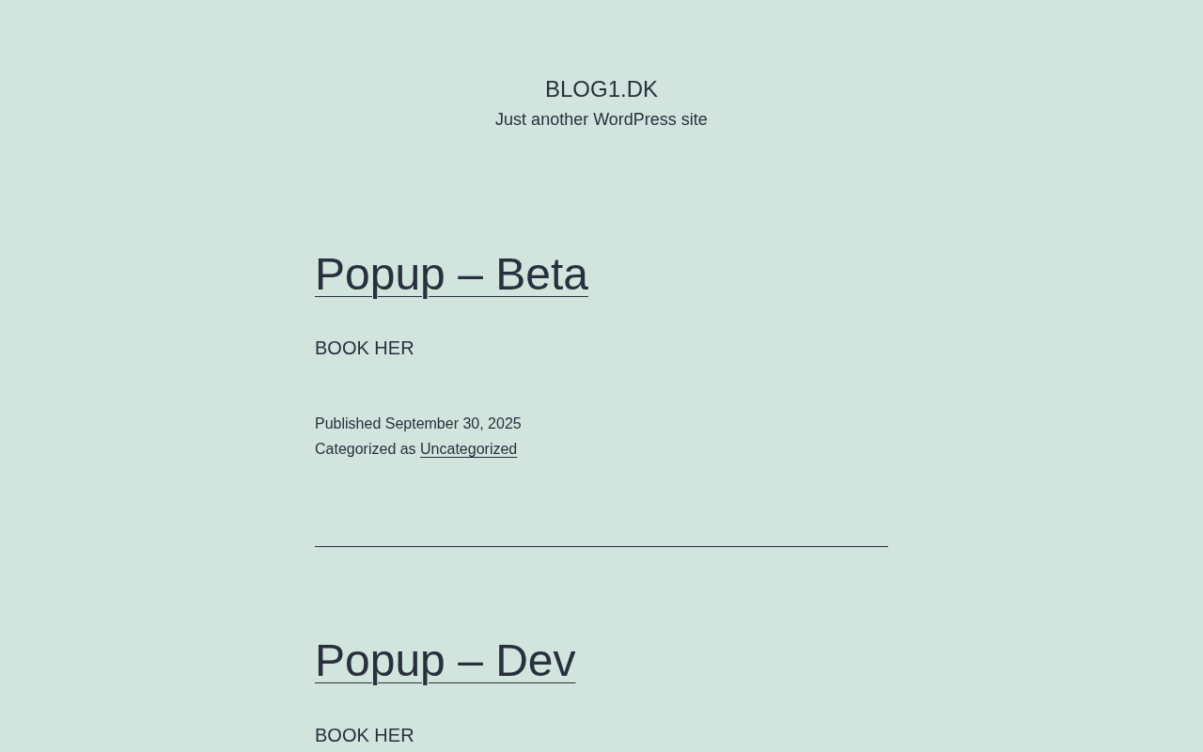Click "Popup" in the Popup – Beta heading
Screen dimensions: 1203x752
[380, 274]
